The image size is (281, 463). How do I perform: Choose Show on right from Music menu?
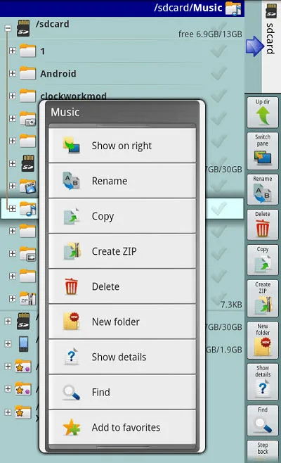(122, 145)
